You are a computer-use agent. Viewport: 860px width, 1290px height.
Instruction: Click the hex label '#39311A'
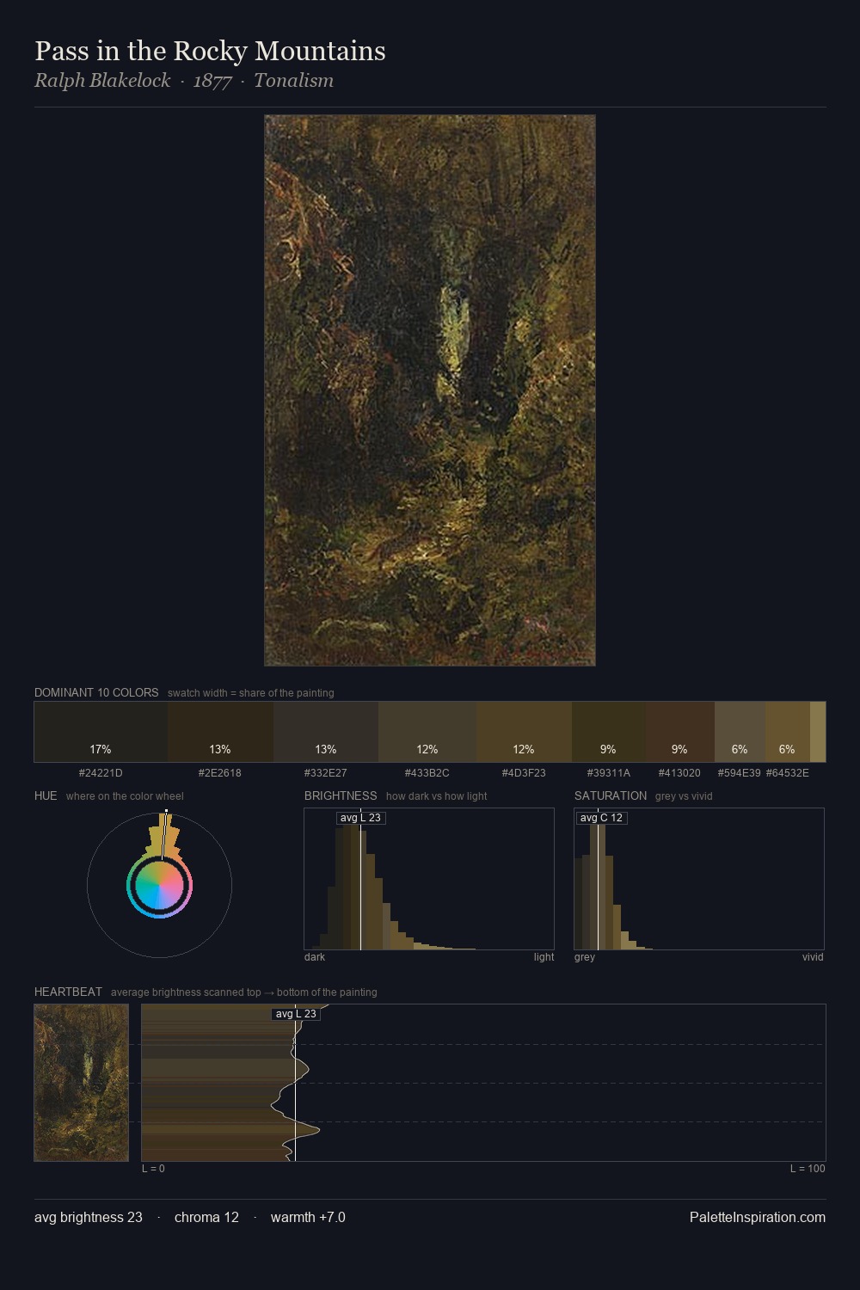(609, 773)
